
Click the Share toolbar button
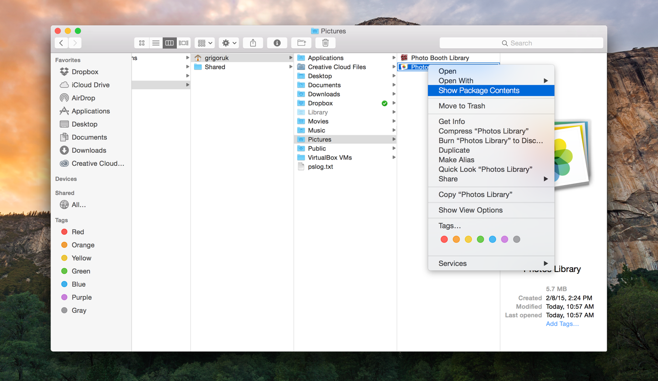253,43
